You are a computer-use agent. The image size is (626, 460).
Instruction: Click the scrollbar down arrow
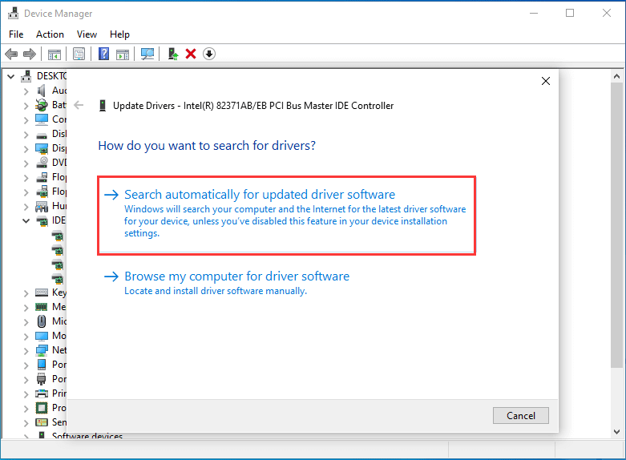coord(617,432)
